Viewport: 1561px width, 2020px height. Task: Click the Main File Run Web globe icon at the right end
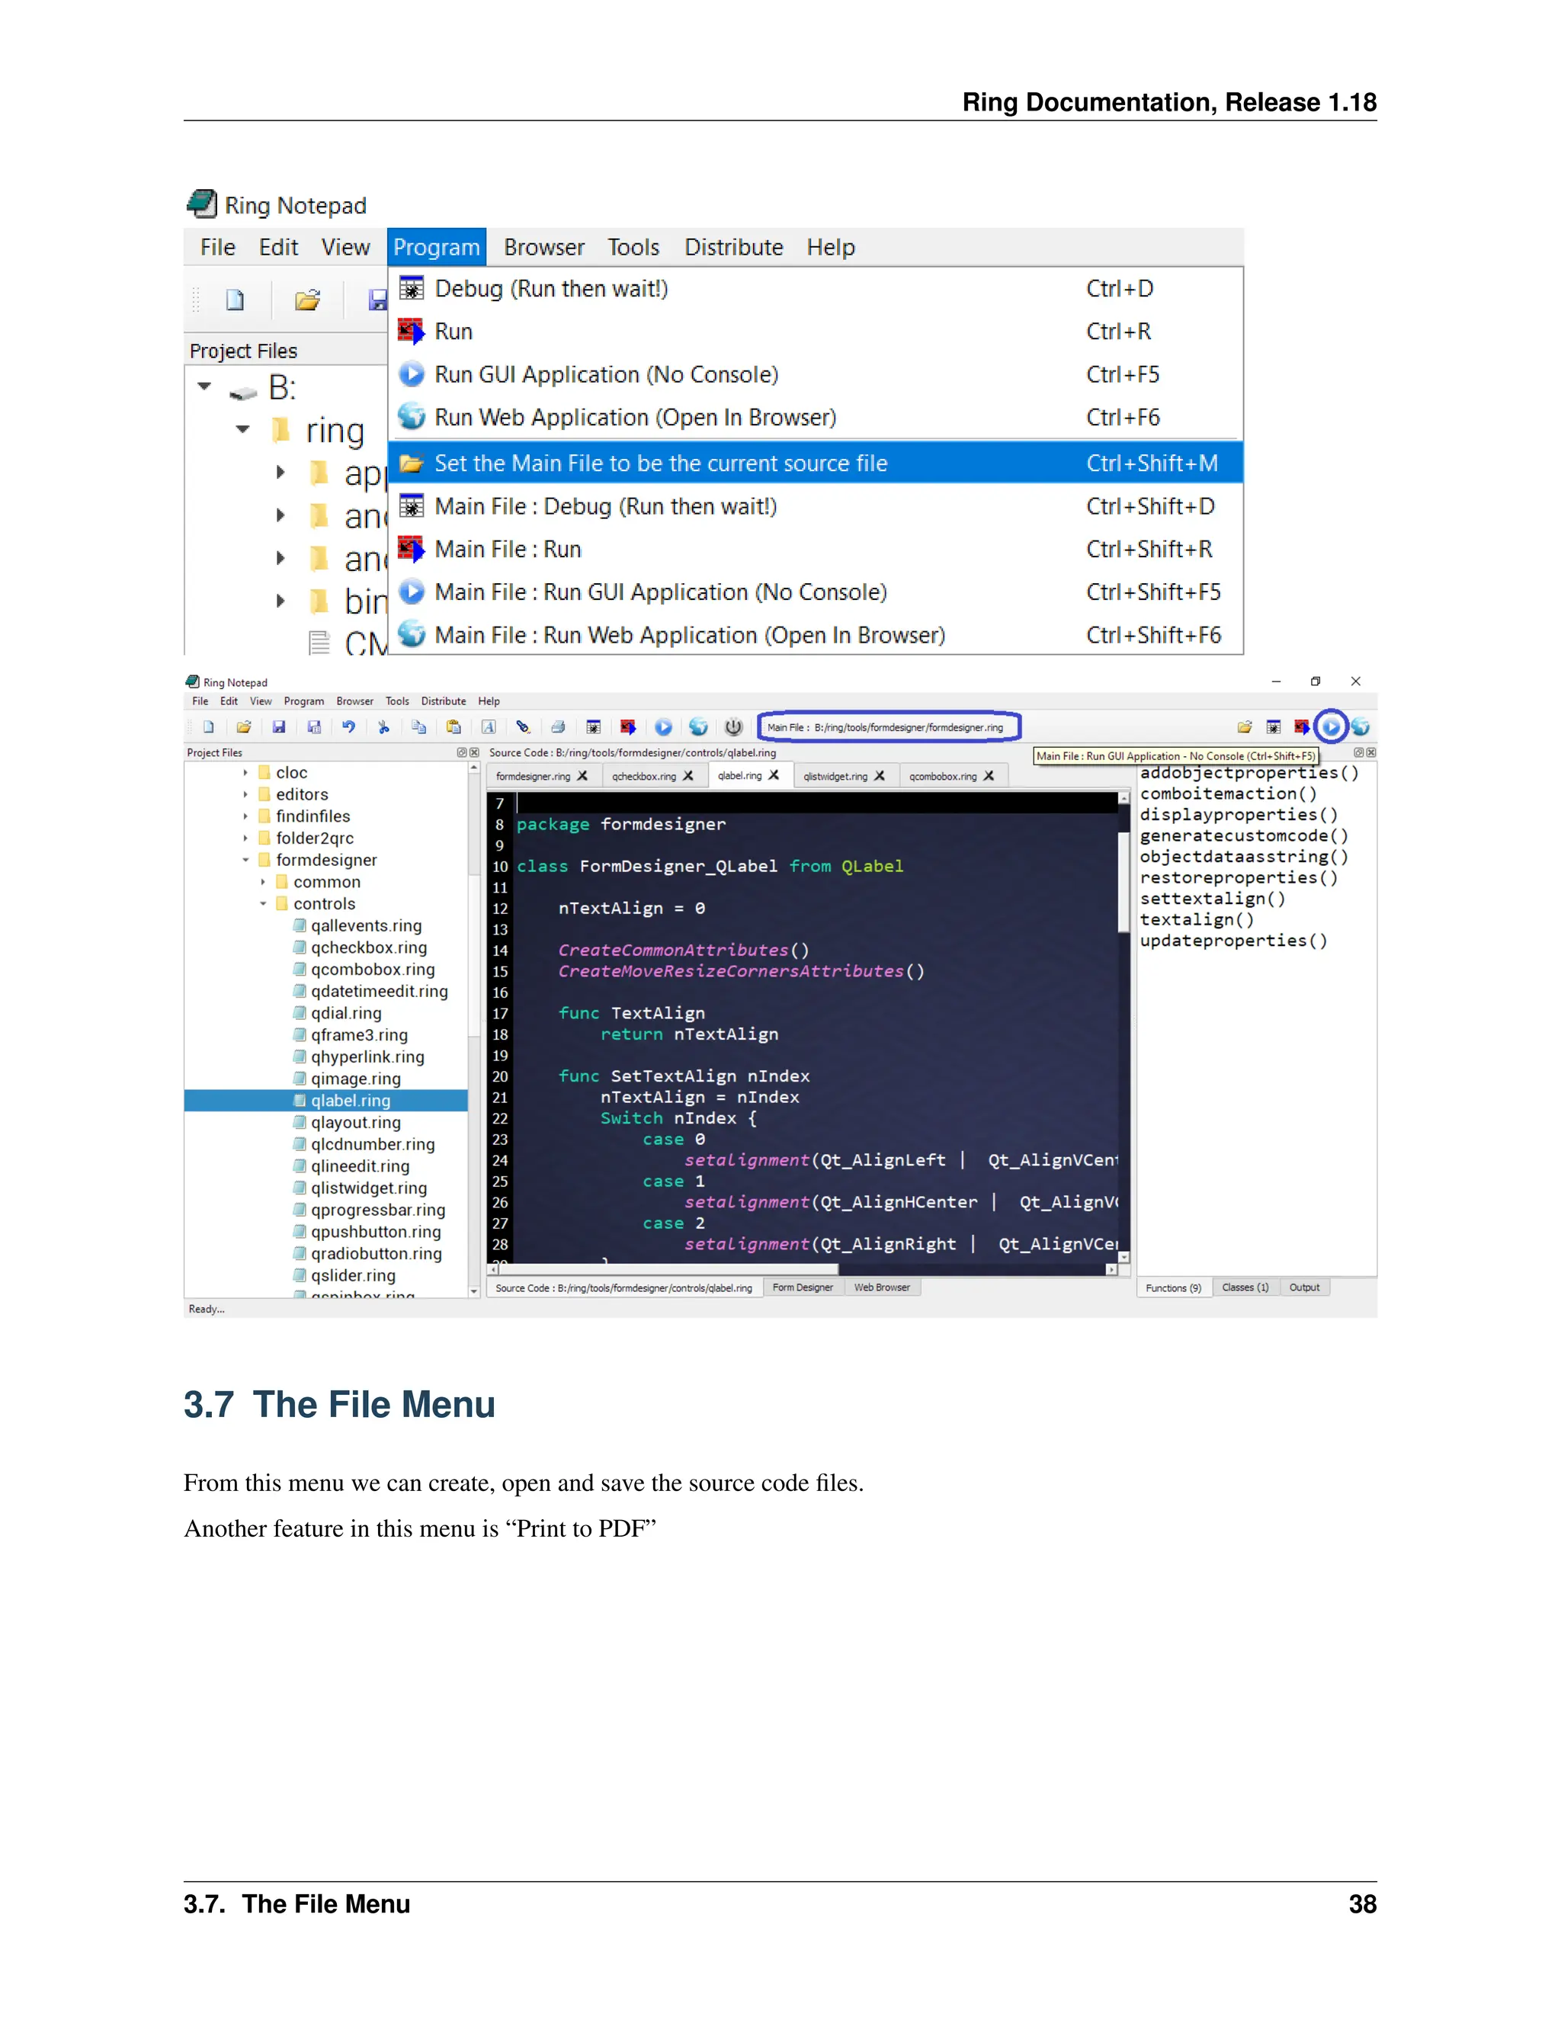(1360, 727)
